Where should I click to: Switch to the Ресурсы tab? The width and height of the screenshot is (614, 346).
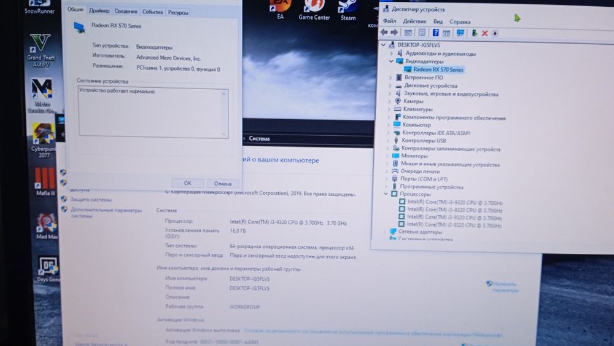[x=178, y=12]
